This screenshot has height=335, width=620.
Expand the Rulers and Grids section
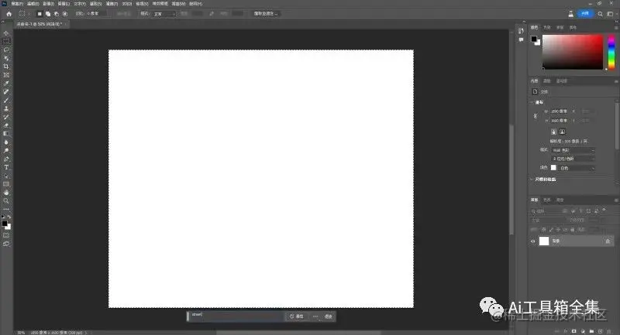[x=532, y=179]
